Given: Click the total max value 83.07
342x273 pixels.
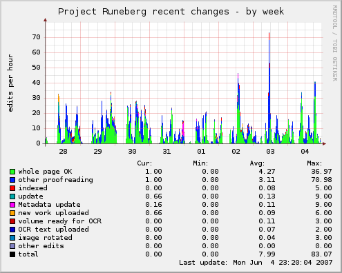Looking at the screenshot, I should click(321, 254).
